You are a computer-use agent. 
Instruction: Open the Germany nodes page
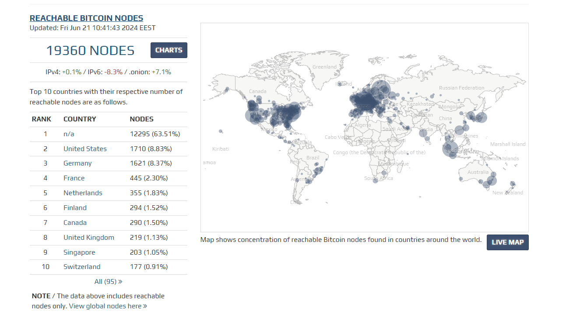pyautogui.click(x=77, y=163)
